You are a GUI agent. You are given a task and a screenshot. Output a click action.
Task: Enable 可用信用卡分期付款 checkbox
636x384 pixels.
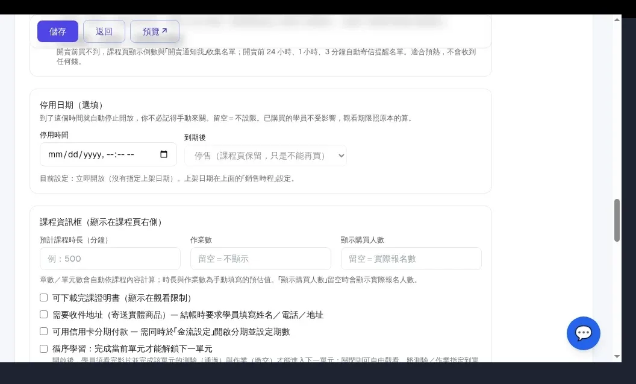point(44,331)
